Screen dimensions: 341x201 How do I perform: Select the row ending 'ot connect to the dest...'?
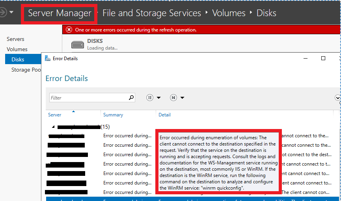193,155
